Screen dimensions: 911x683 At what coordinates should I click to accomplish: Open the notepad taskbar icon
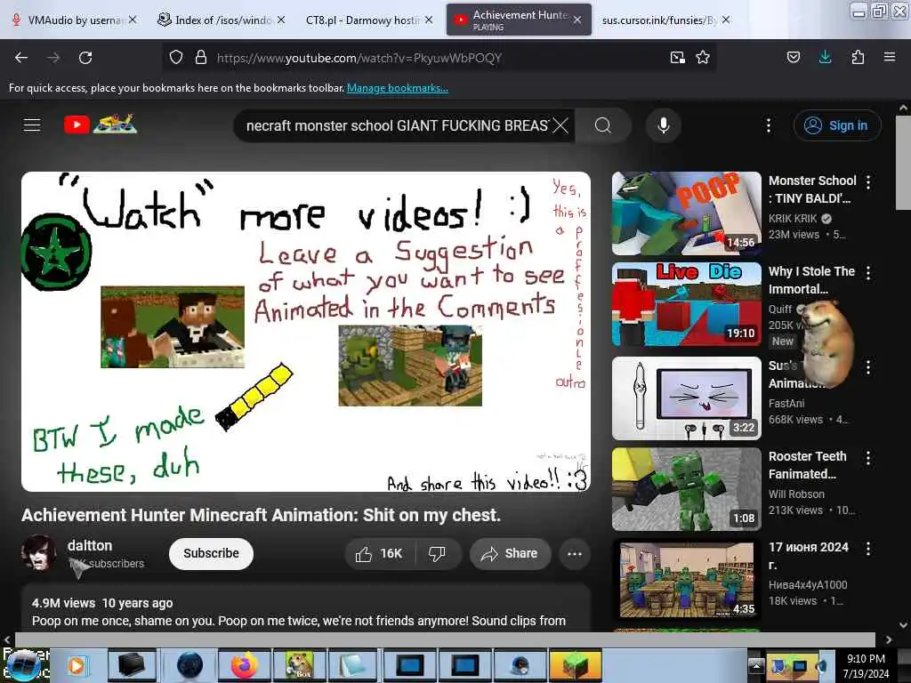click(353, 665)
